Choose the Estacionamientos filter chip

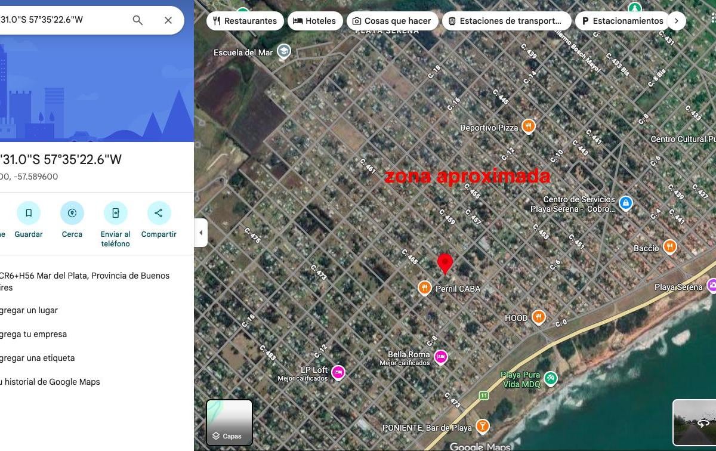[x=622, y=21]
